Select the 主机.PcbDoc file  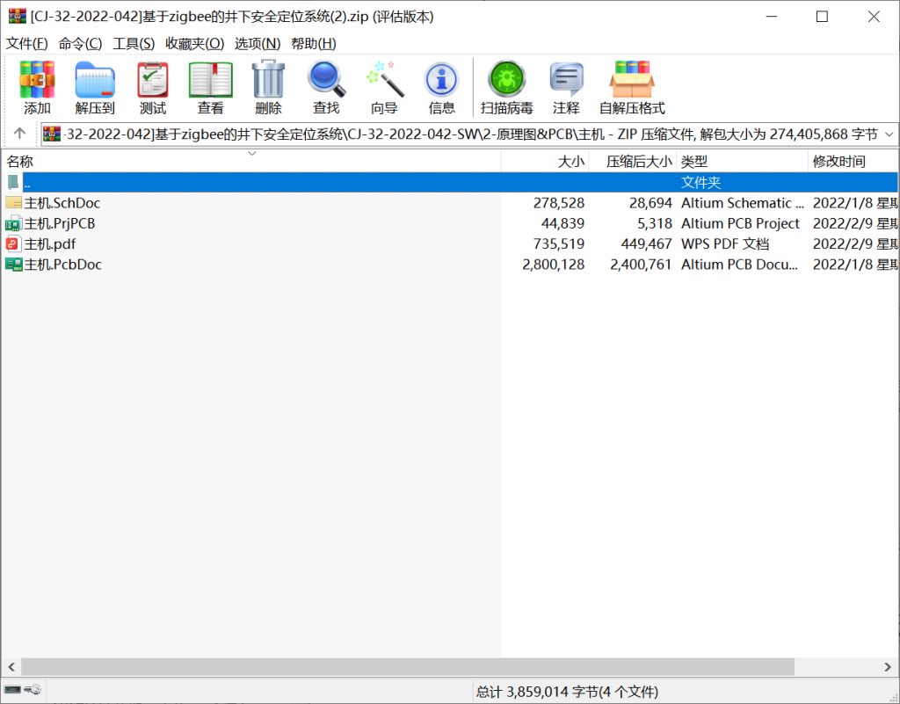pos(62,265)
